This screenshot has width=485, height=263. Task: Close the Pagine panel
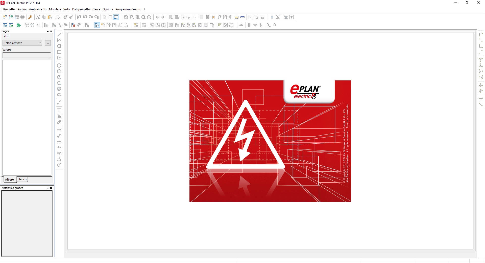[x=51, y=31]
